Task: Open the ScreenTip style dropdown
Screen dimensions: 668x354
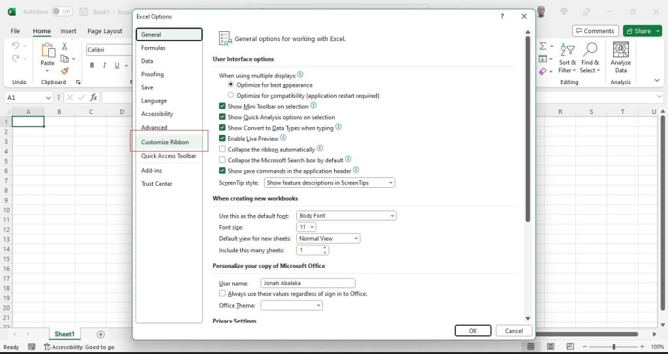Action: coord(329,183)
